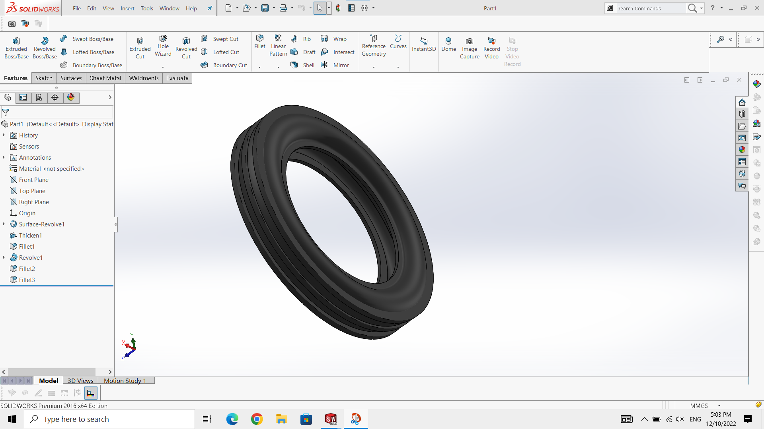Open the Curves dropdown arrow
The image size is (764, 429).
tap(398, 67)
